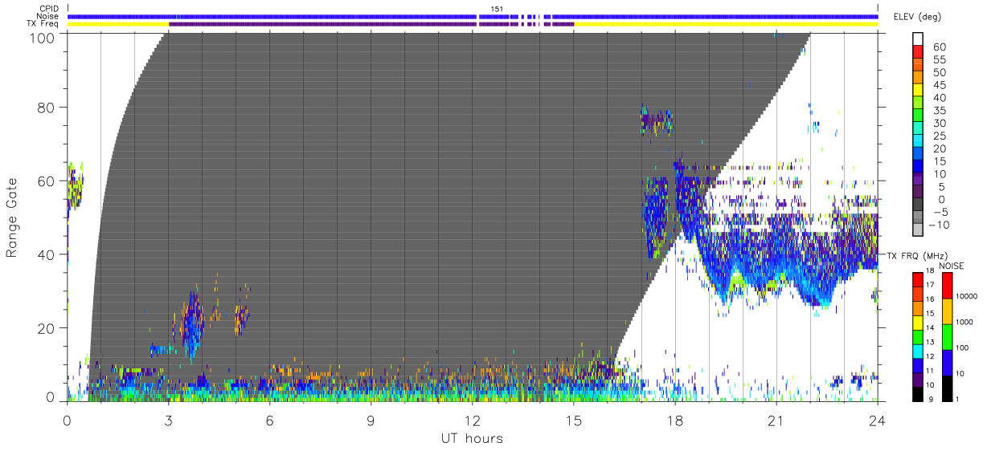This screenshot has width=987, height=455.
Task: Click the yellow TX Freq strip after 15 UT
Action: (x=726, y=24)
